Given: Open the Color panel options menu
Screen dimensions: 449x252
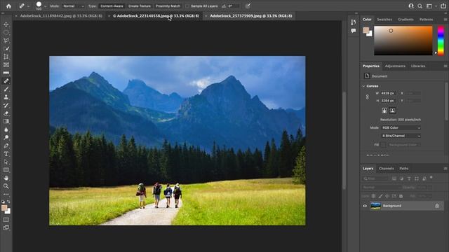Looking at the screenshot, I should (x=445, y=20).
